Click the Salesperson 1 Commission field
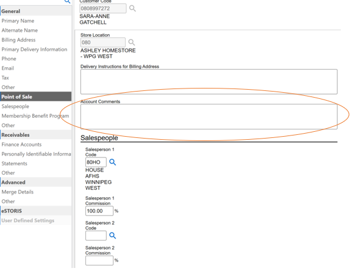 point(99,211)
